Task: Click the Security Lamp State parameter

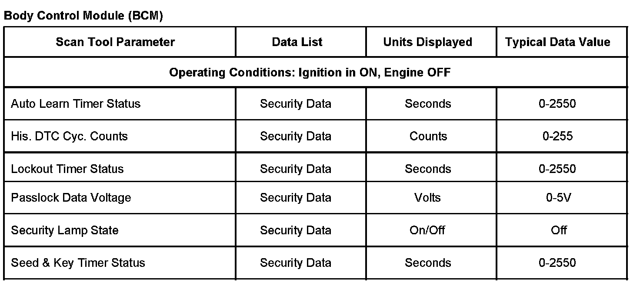Action: pyautogui.click(x=65, y=230)
